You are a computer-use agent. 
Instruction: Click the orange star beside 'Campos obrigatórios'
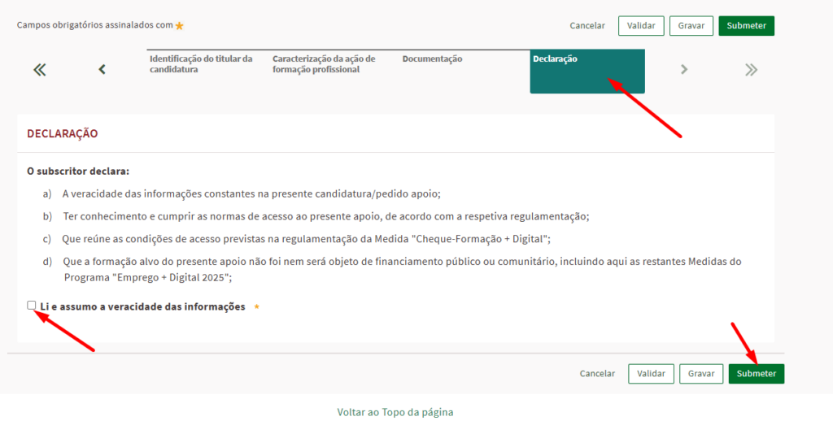[x=180, y=26]
